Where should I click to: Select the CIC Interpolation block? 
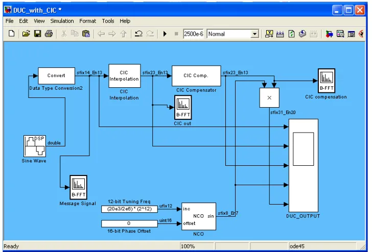click(125, 76)
